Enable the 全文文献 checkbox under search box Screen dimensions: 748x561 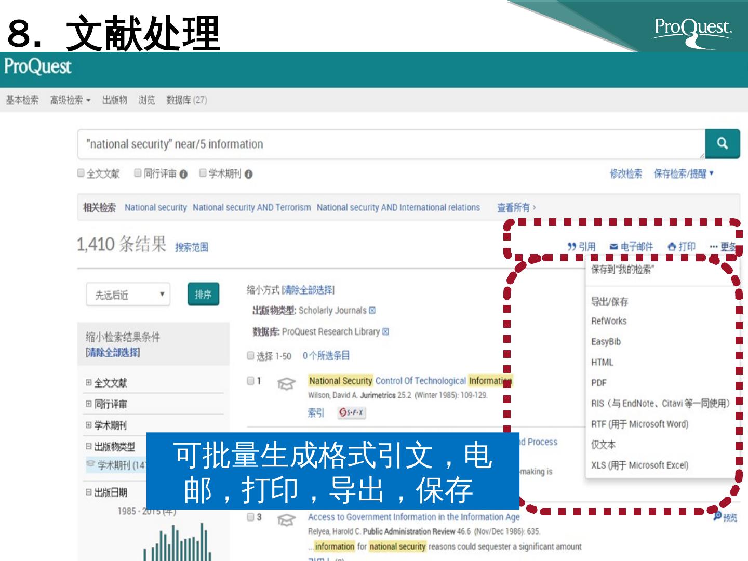(81, 173)
